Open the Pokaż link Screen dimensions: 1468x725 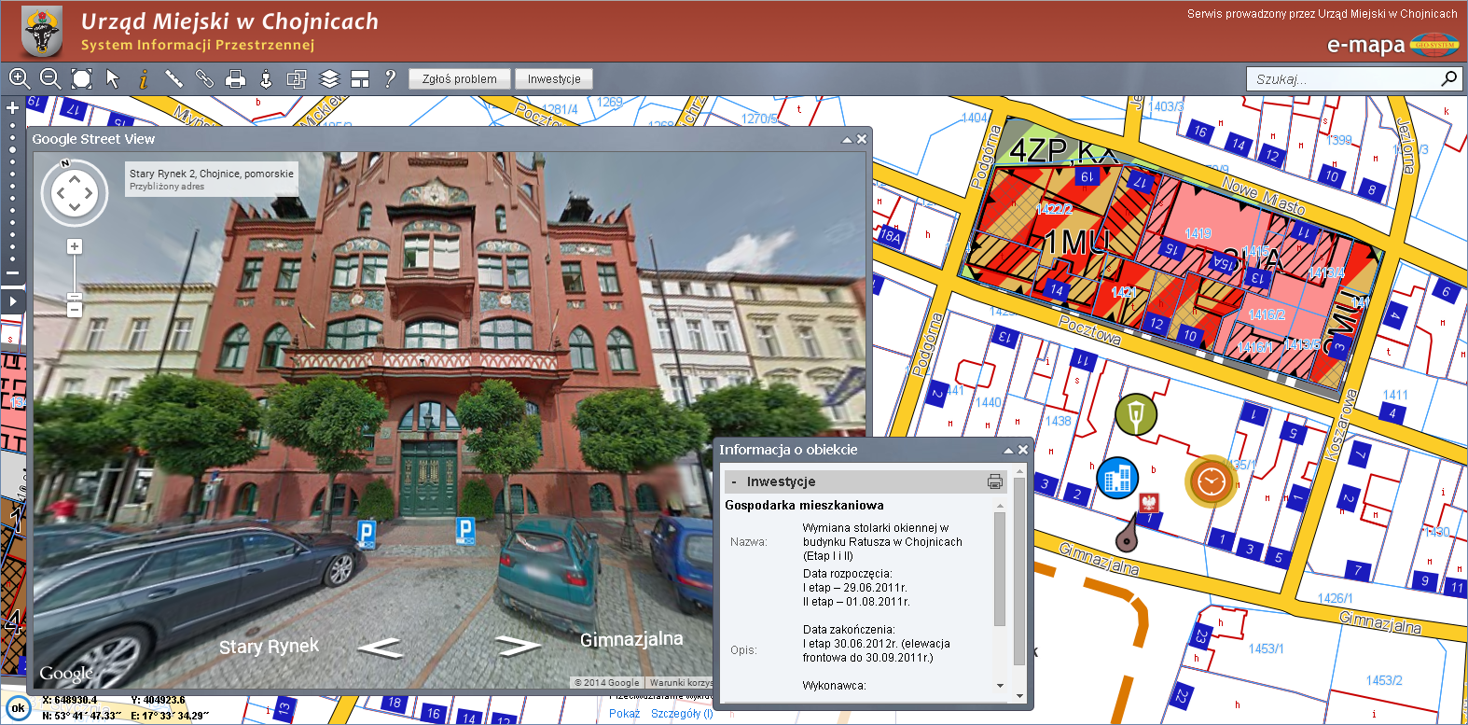tap(624, 714)
